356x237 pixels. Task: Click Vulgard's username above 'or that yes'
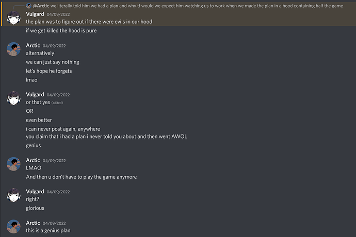[35, 94]
